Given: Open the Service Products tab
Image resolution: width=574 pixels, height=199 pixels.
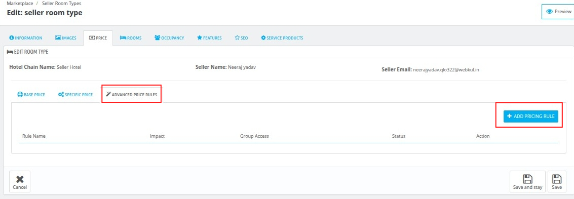Looking at the screenshot, I should pyautogui.click(x=282, y=38).
